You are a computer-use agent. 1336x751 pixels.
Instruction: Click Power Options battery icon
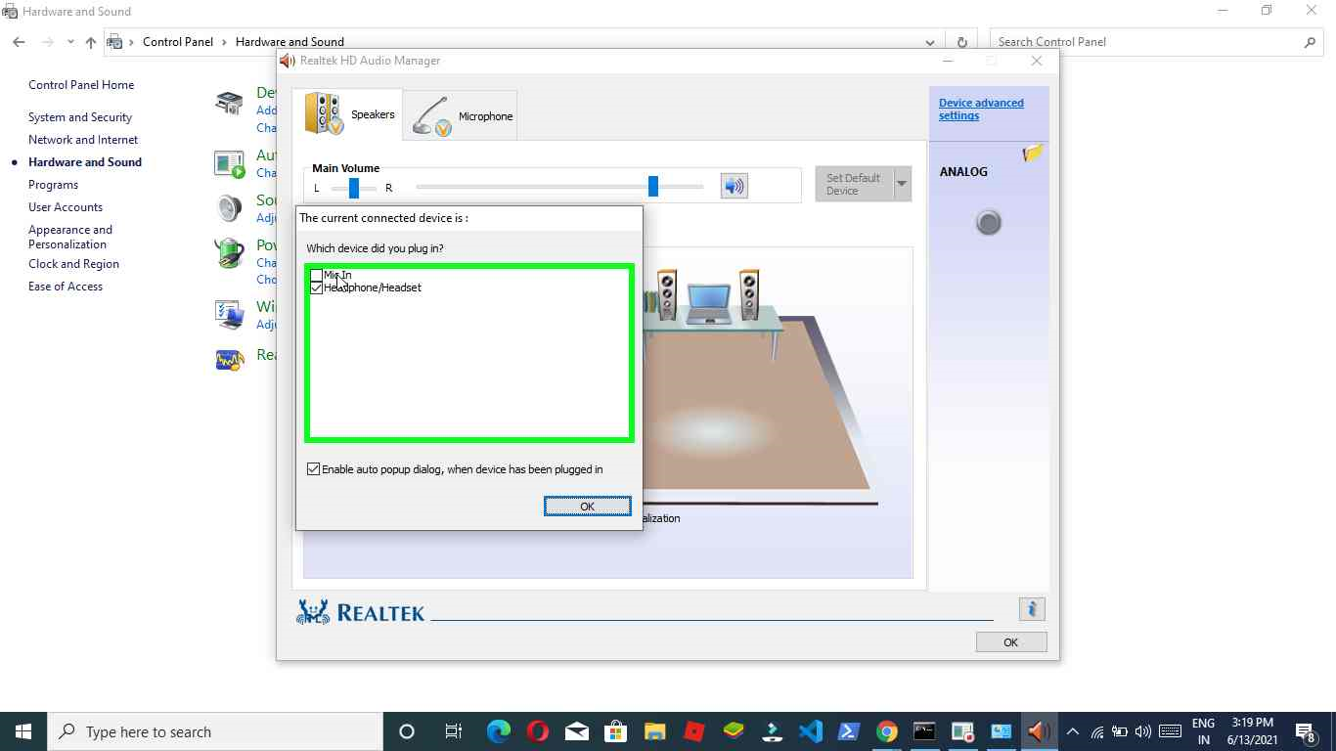pos(229,253)
